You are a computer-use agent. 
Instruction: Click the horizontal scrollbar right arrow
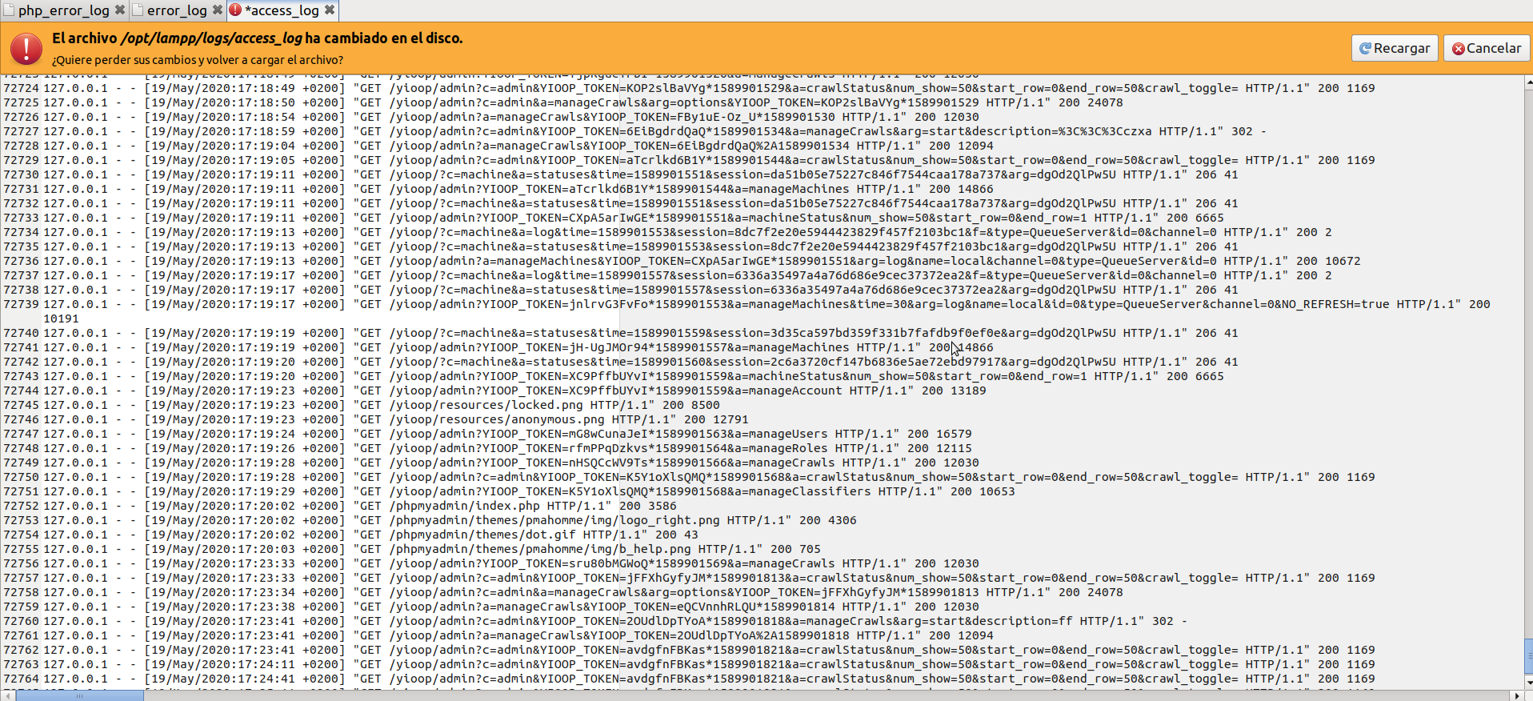click(1517, 695)
